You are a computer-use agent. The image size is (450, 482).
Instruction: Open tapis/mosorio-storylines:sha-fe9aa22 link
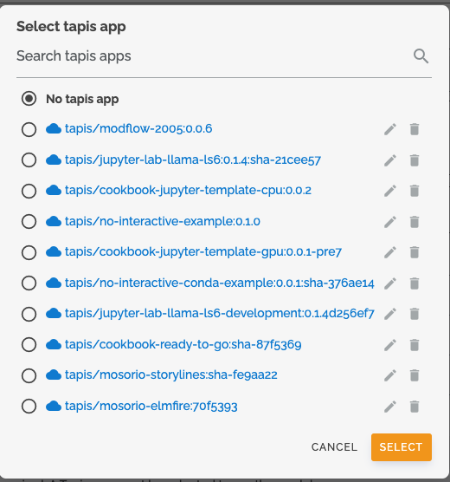pyautogui.click(x=171, y=375)
